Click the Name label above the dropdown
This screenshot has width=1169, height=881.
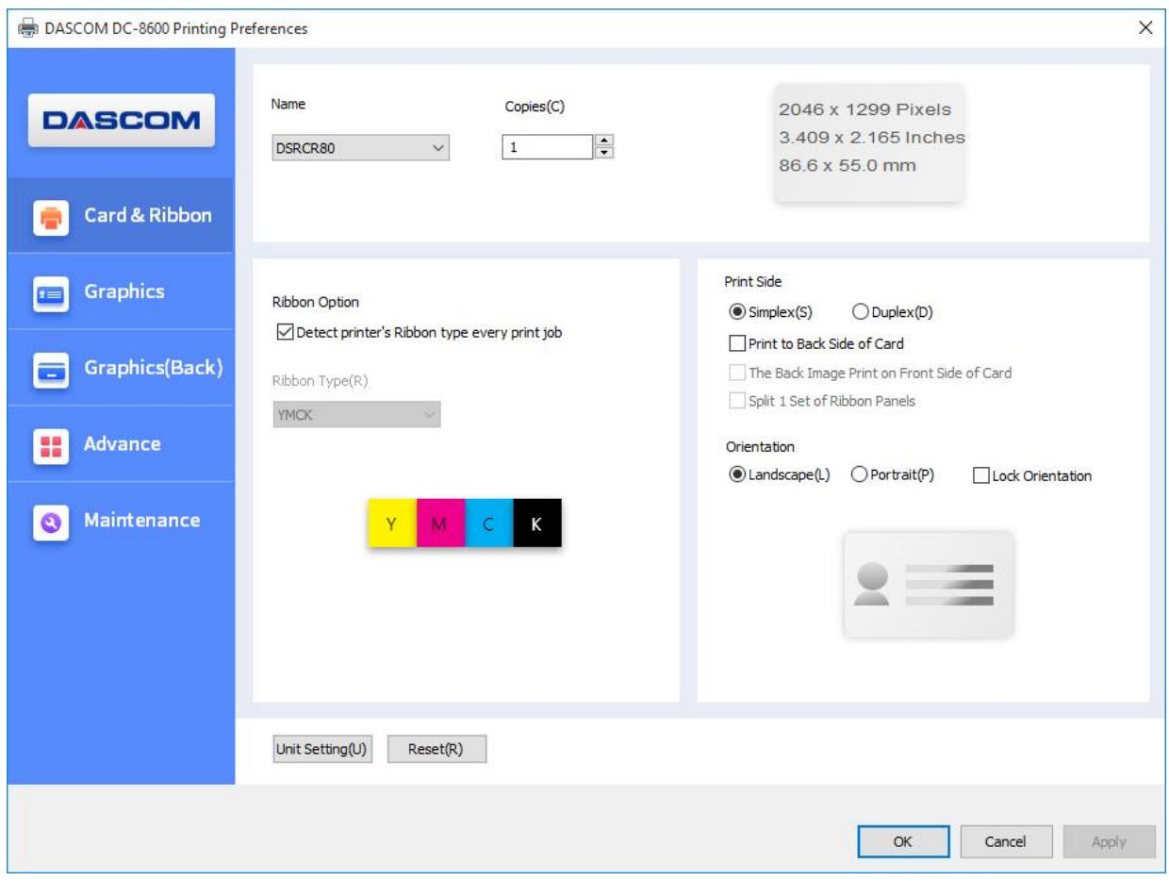(288, 105)
